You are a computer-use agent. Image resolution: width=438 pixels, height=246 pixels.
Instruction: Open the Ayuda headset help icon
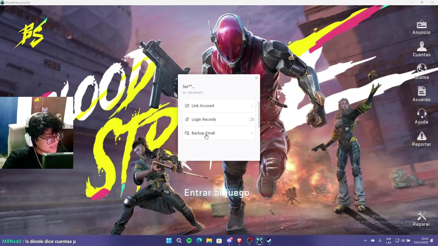click(422, 113)
